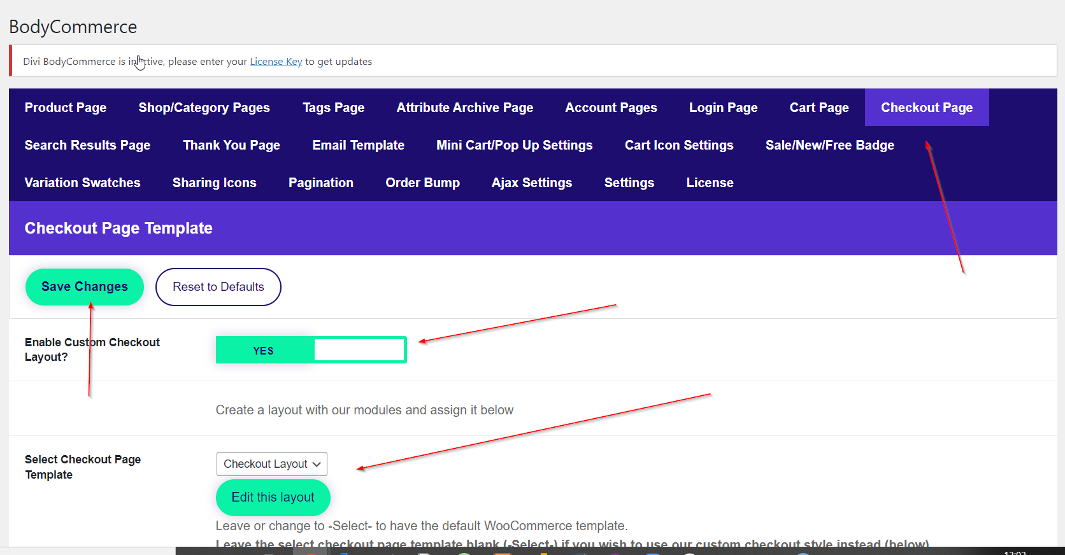
Task: Open the Account Pages tab
Action: pyautogui.click(x=611, y=108)
